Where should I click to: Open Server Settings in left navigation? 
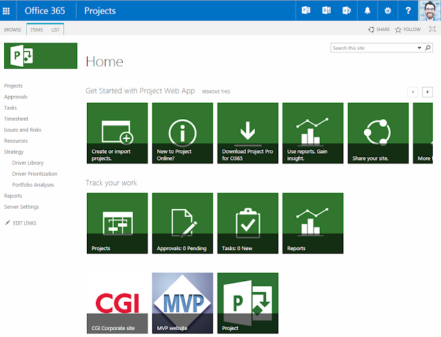(x=21, y=207)
